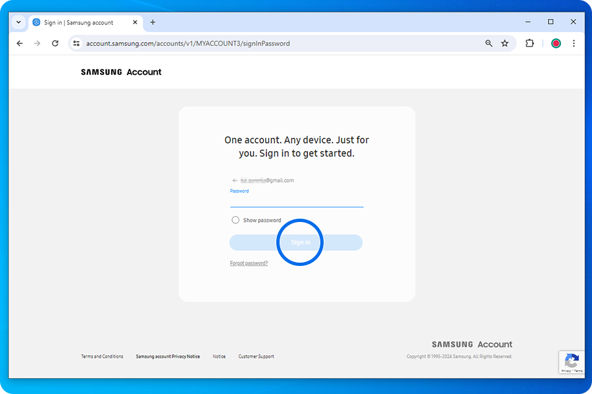Open the browser Extensions puzzle icon
The image size is (592, 394).
[530, 43]
